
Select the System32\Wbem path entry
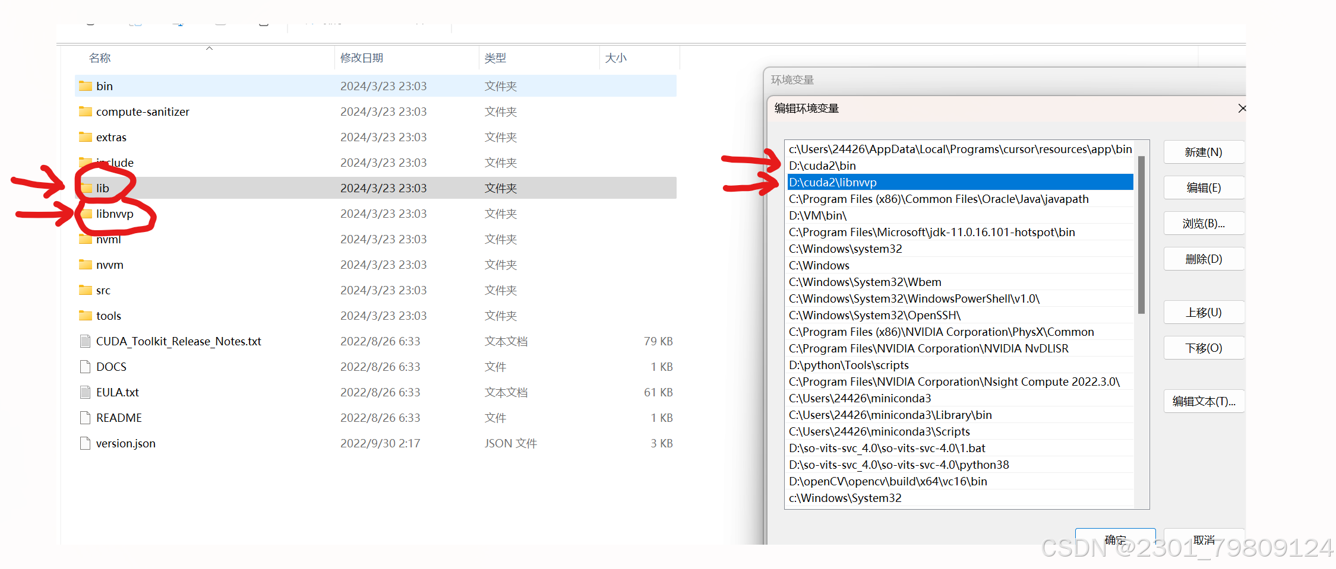[x=960, y=282]
